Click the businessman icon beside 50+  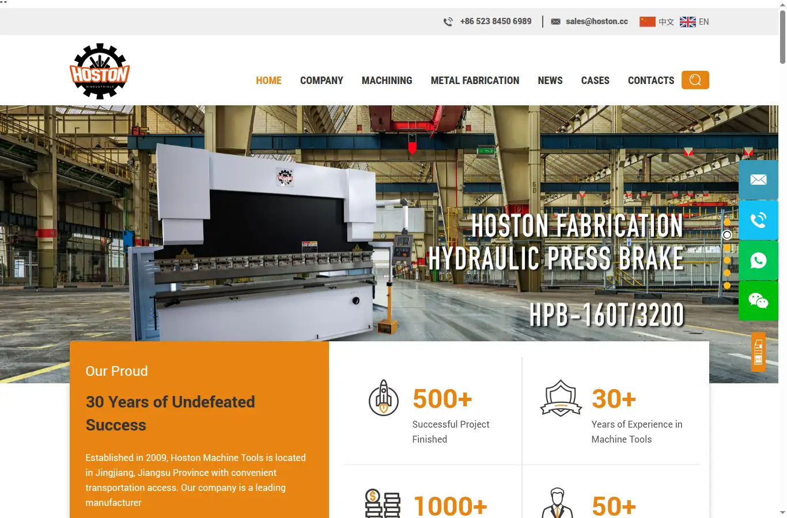(x=557, y=504)
